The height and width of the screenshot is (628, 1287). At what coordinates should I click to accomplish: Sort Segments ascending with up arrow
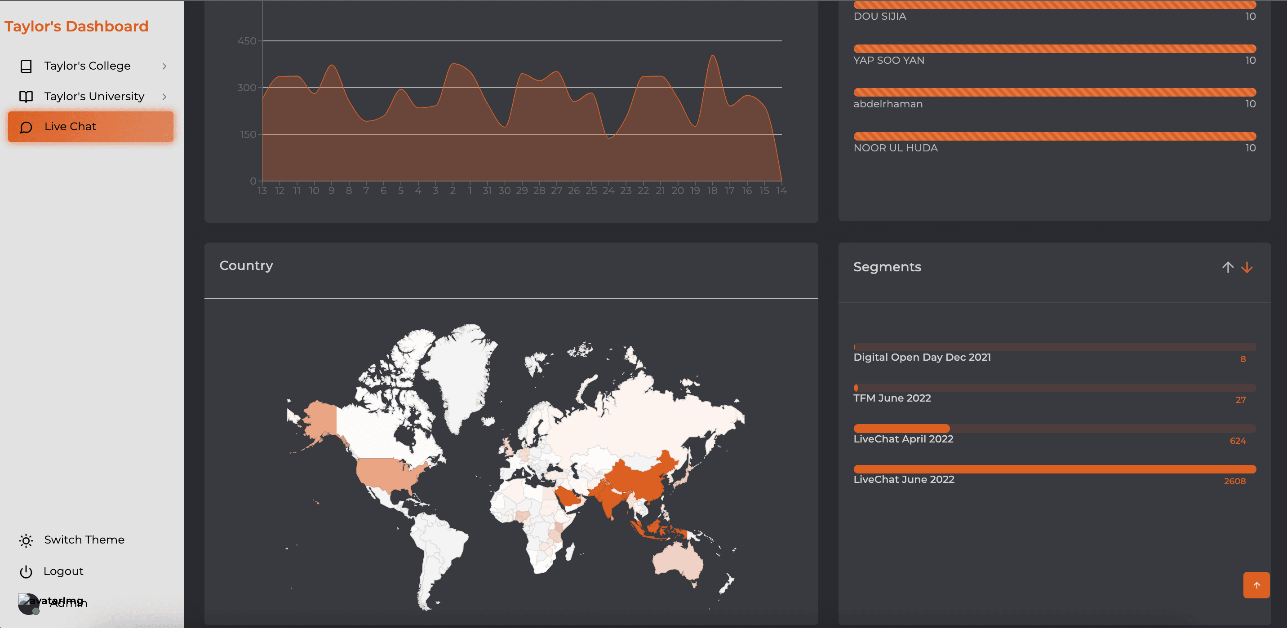(1228, 267)
